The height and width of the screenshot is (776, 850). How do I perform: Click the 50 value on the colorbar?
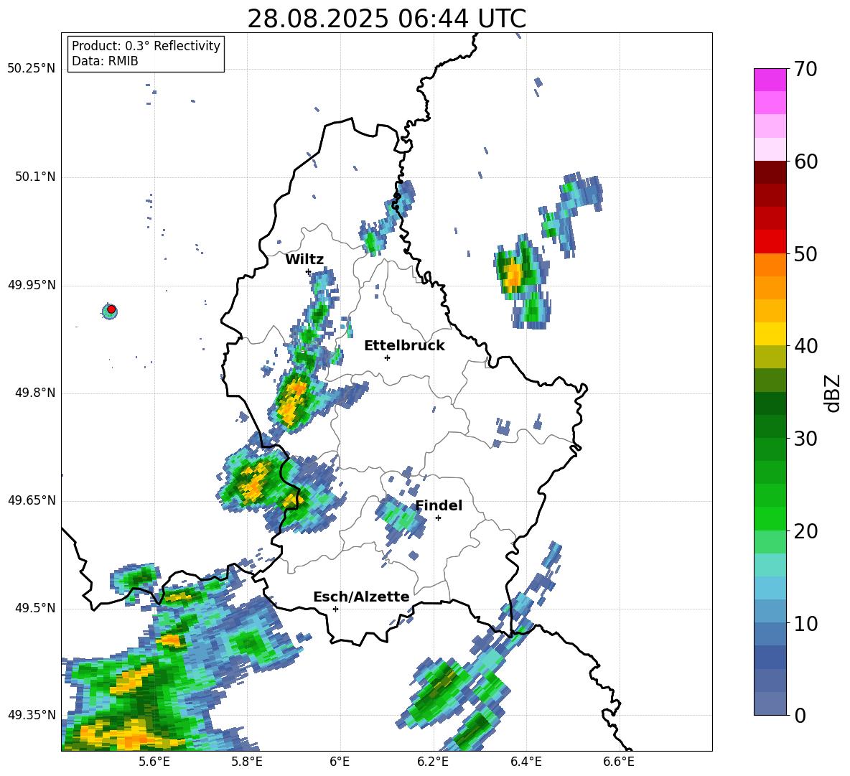point(805,253)
